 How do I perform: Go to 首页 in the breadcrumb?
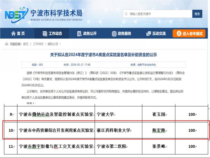click(26, 44)
